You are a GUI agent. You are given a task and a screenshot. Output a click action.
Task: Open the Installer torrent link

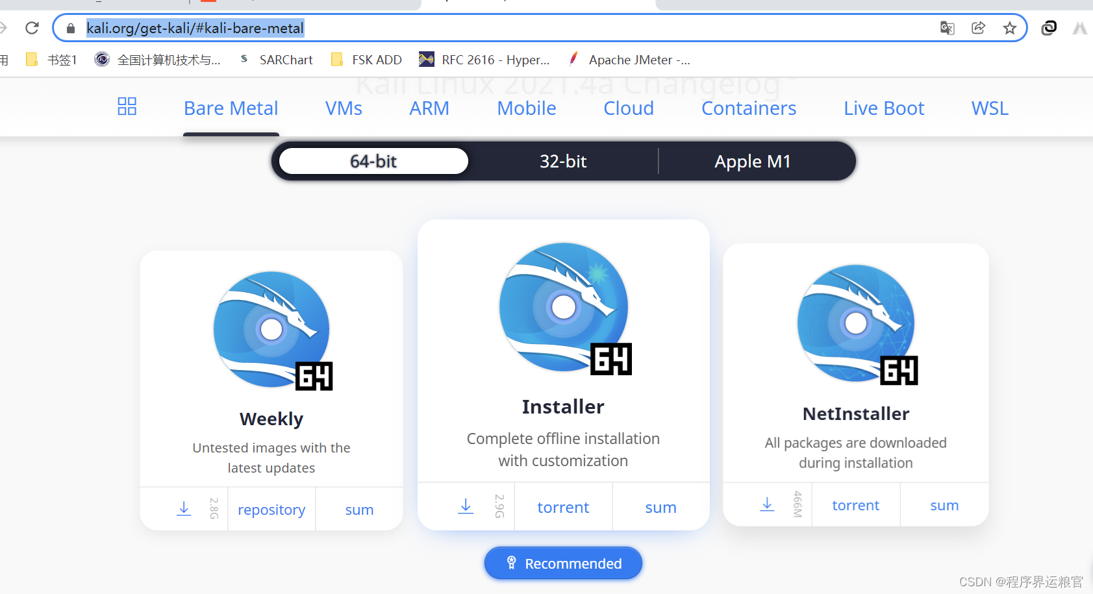tap(563, 507)
